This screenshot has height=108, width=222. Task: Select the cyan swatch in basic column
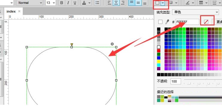[x=159, y=65]
